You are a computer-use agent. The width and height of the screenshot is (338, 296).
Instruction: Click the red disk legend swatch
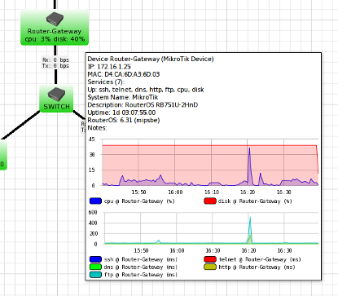click(x=210, y=201)
